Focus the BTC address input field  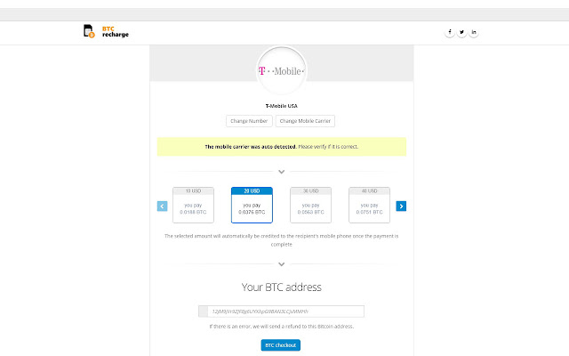pyautogui.click(x=281, y=311)
